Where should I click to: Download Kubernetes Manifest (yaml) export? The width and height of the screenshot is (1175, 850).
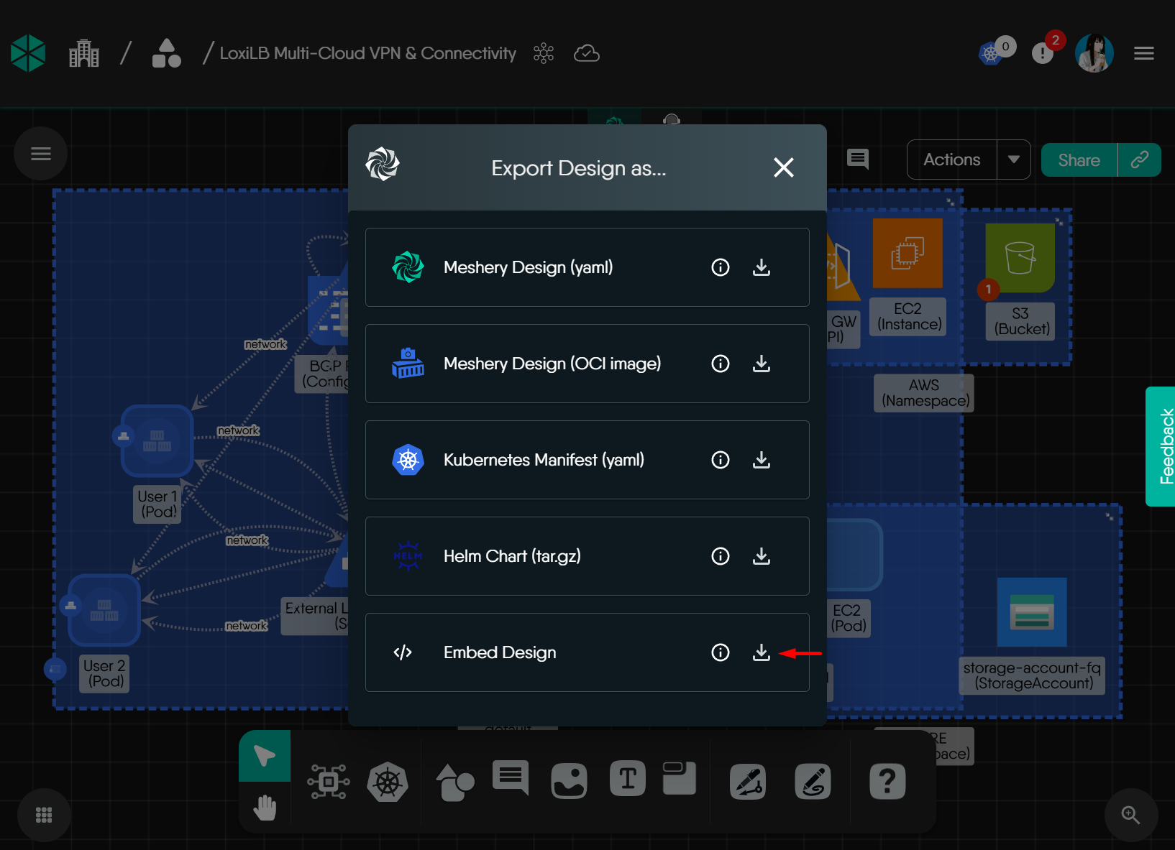(762, 460)
